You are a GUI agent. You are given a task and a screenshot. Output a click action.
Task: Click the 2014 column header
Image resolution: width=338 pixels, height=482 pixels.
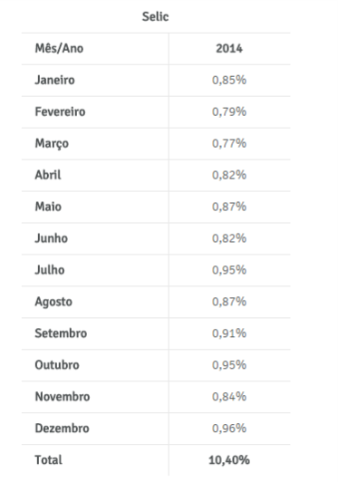[x=229, y=49]
